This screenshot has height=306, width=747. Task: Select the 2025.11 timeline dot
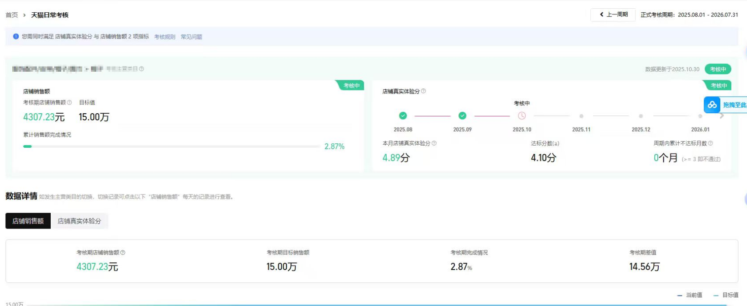(x=581, y=116)
